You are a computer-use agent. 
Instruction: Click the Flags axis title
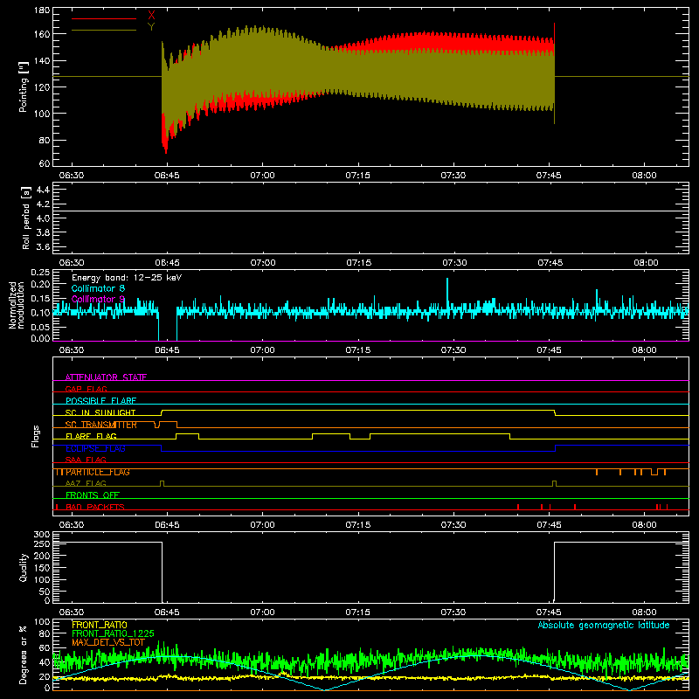coord(35,436)
